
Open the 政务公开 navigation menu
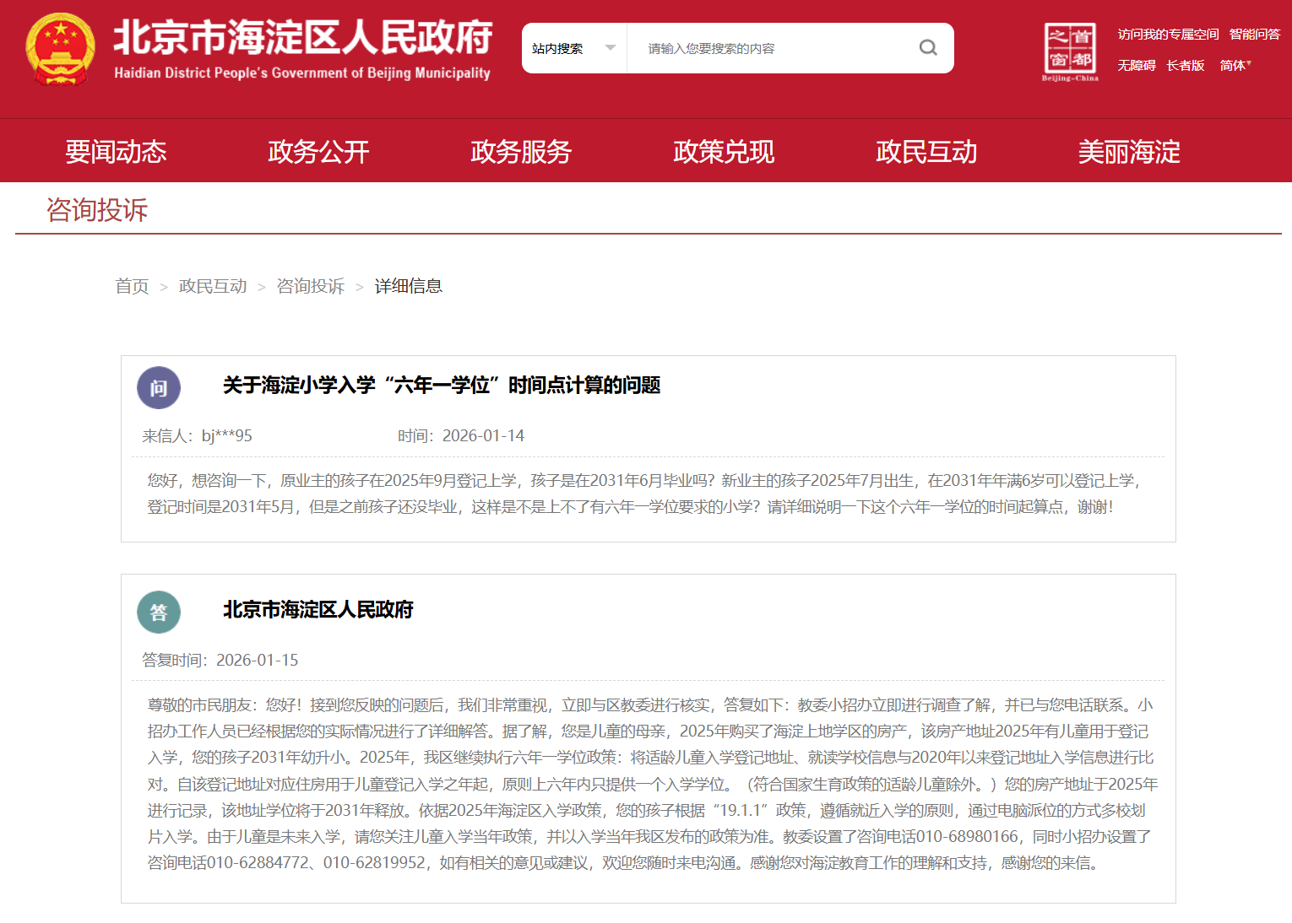(x=318, y=152)
